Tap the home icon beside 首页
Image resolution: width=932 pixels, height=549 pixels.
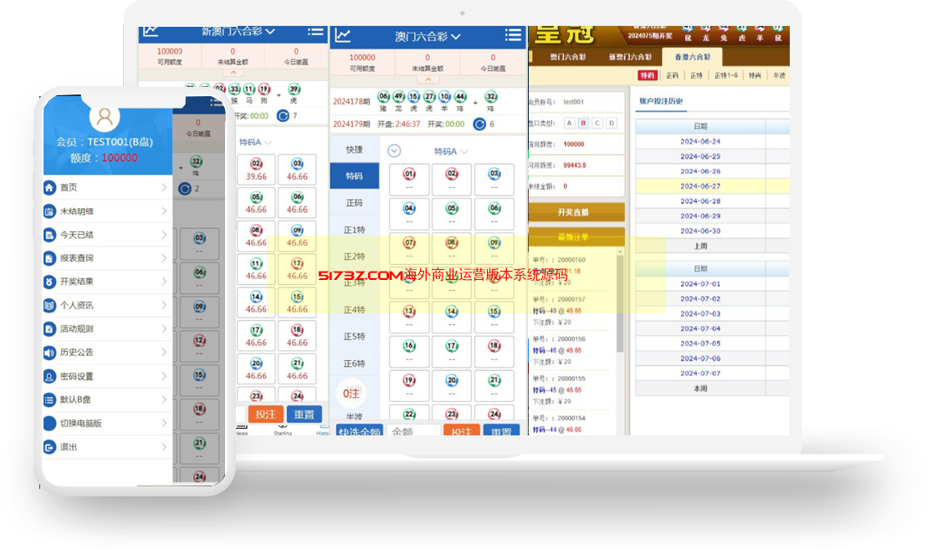pyautogui.click(x=49, y=187)
